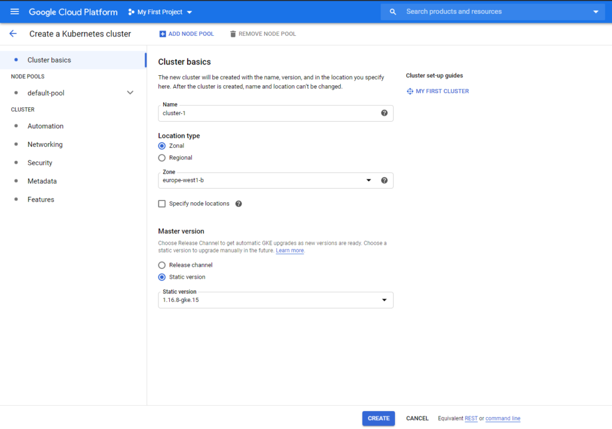This screenshot has height=429, width=612.
Task: Click the My First Cluster guide icon
Action: point(410,91)
